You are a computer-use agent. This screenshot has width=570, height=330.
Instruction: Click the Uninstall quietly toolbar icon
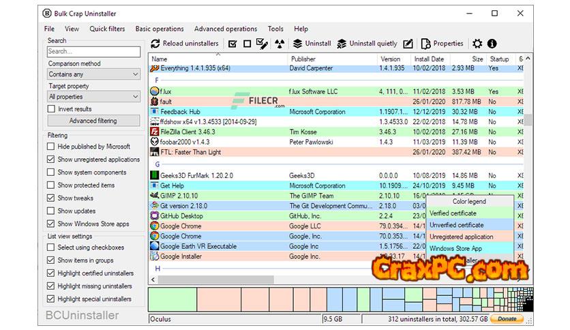pyautogui.click(x=342, y=44)
